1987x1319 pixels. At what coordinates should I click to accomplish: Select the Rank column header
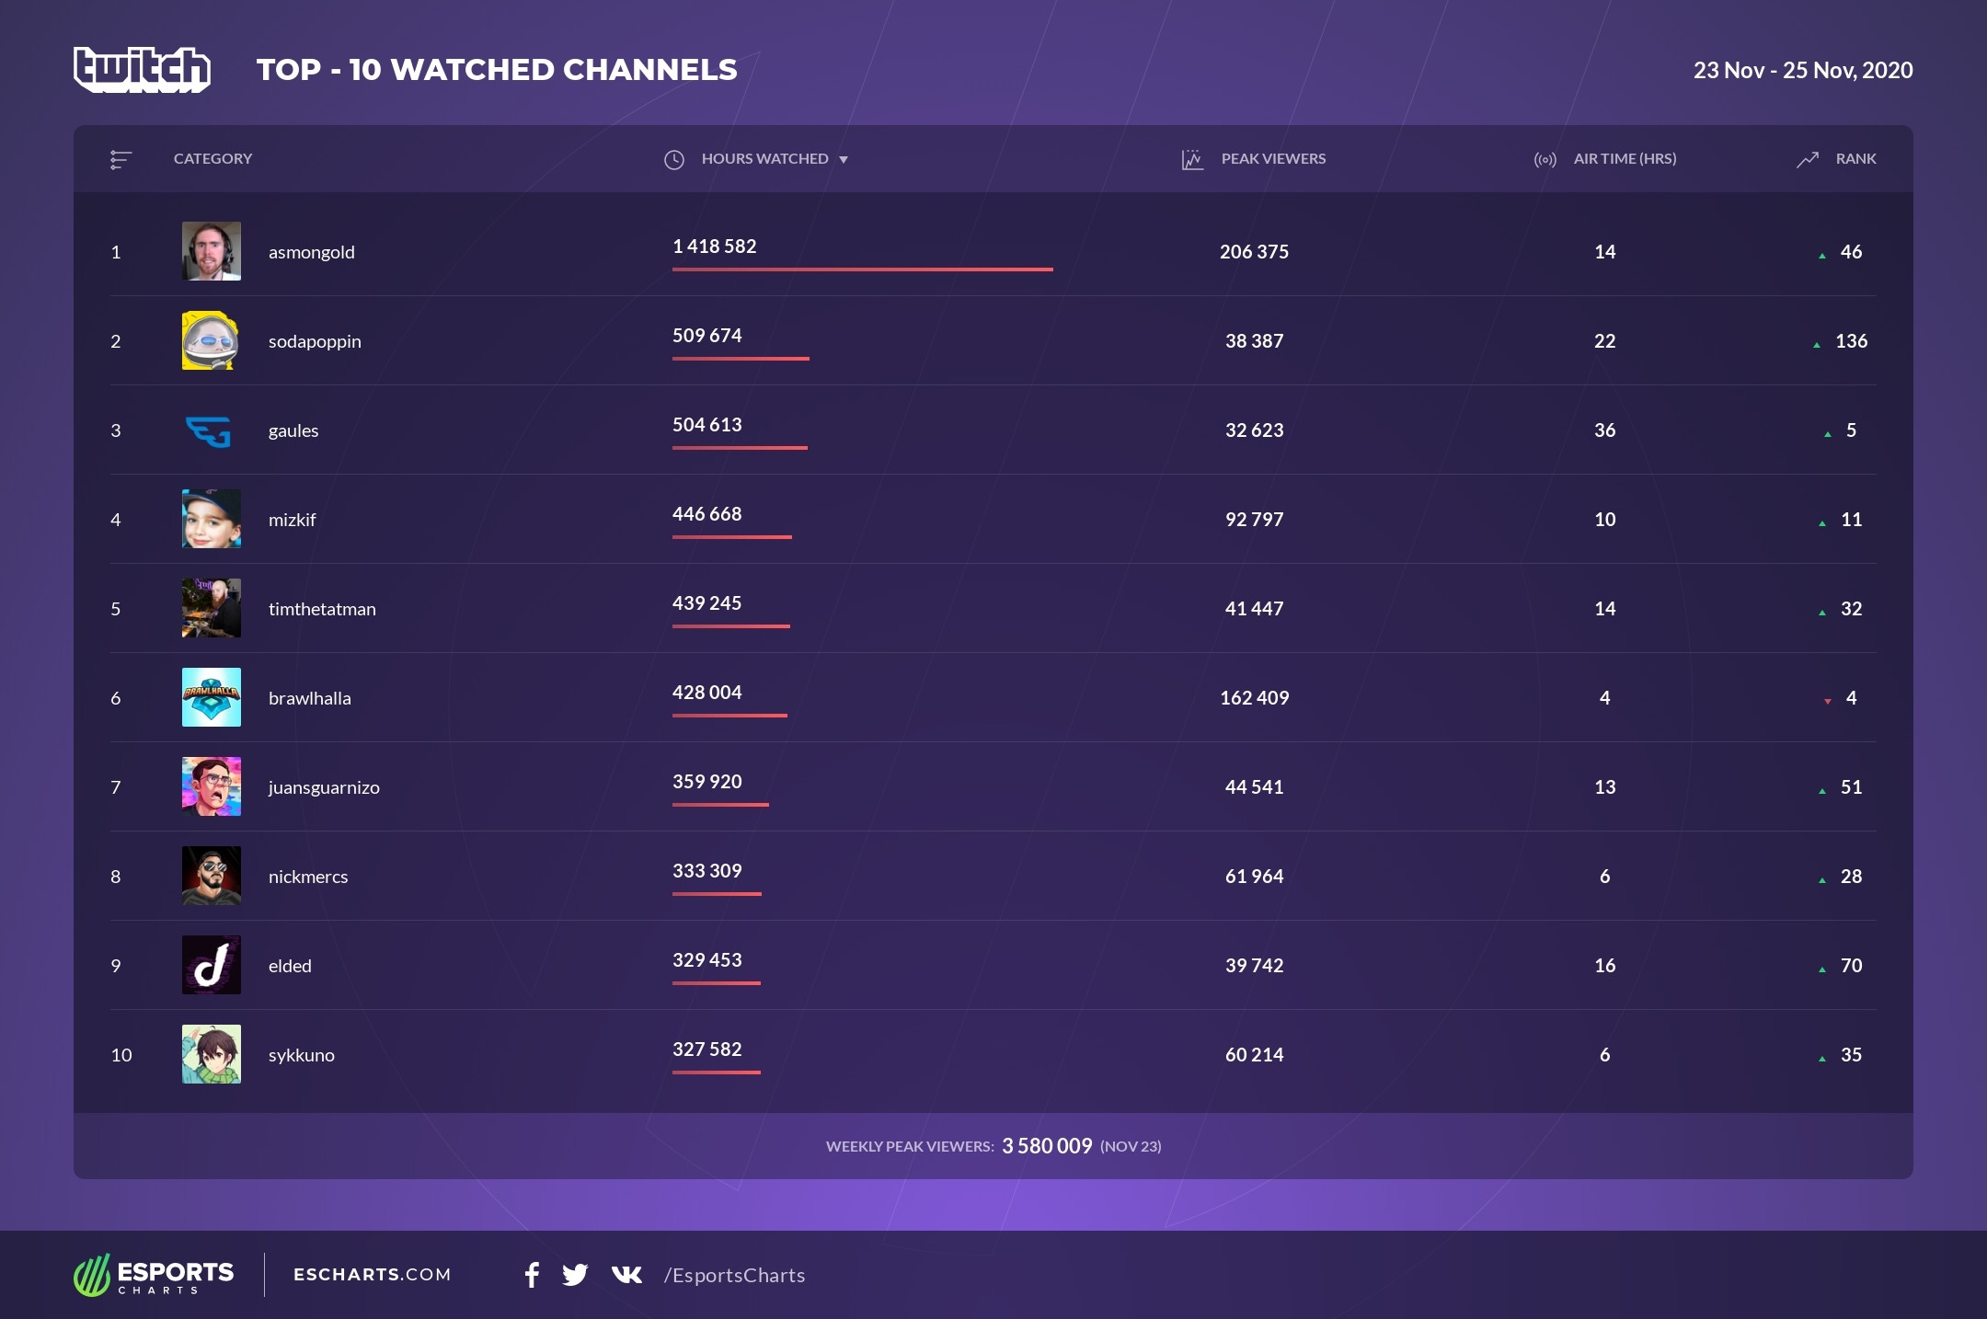(x=1855, y=158)
